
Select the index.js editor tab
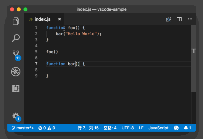(42, 19)
